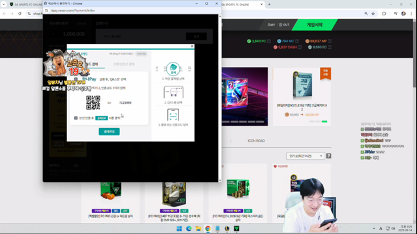Viewport: 417px width, 234px height.
Task: Open the sort order dropdown
Action: click(306, 156)
